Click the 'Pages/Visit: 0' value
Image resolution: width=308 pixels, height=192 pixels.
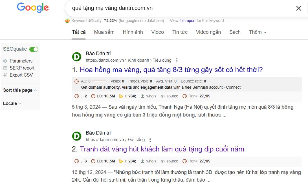140,81
